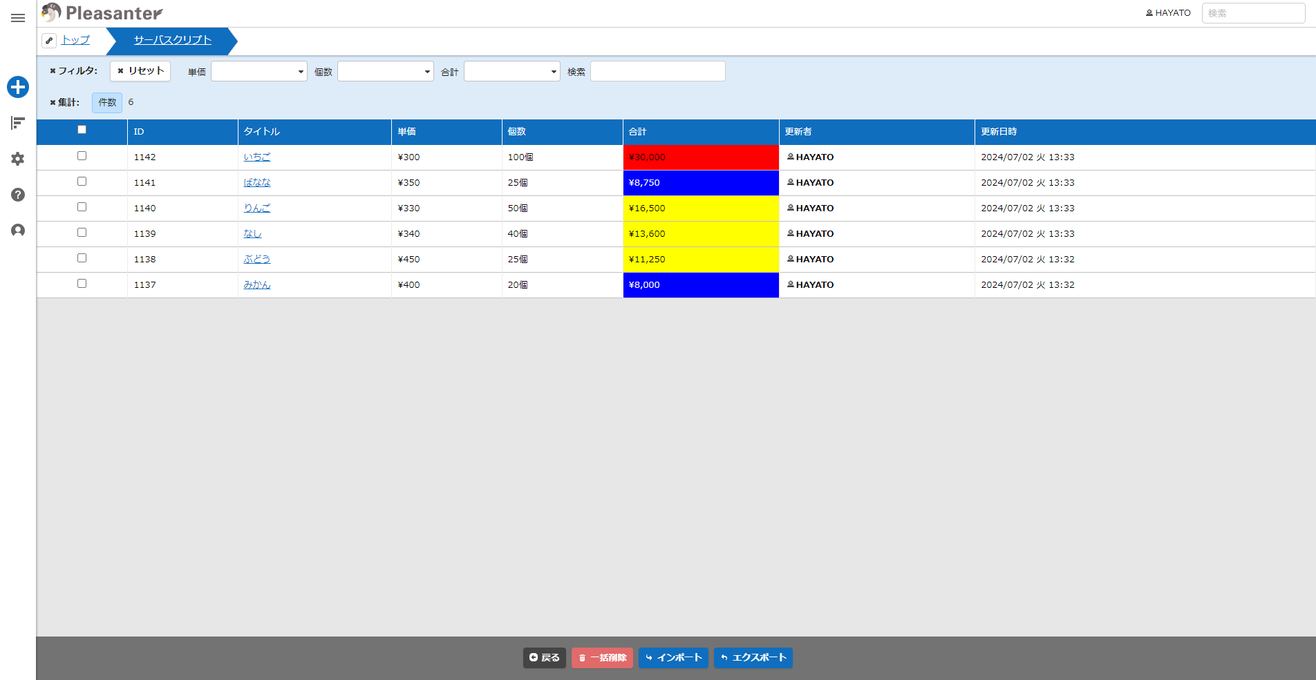
Task: Open the ばなな record link
Action: point(257,183)
